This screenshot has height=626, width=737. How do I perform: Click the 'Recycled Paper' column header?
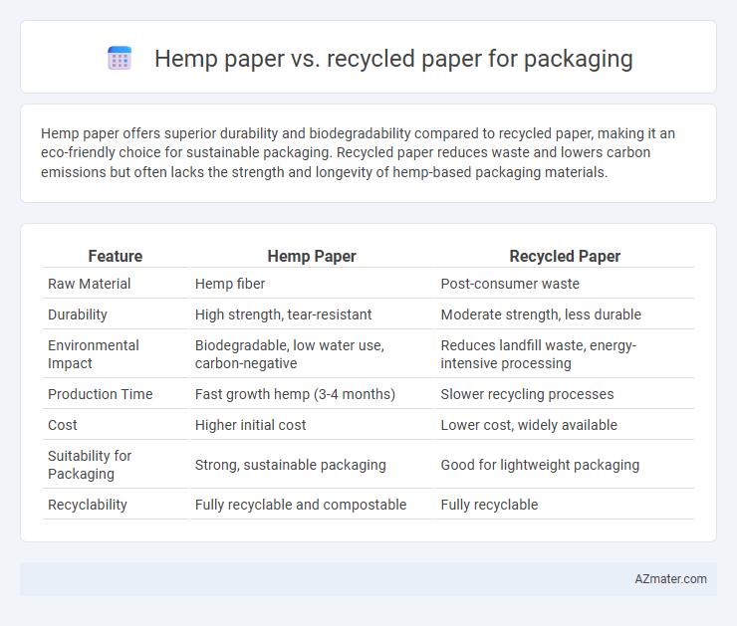[565, 256]
